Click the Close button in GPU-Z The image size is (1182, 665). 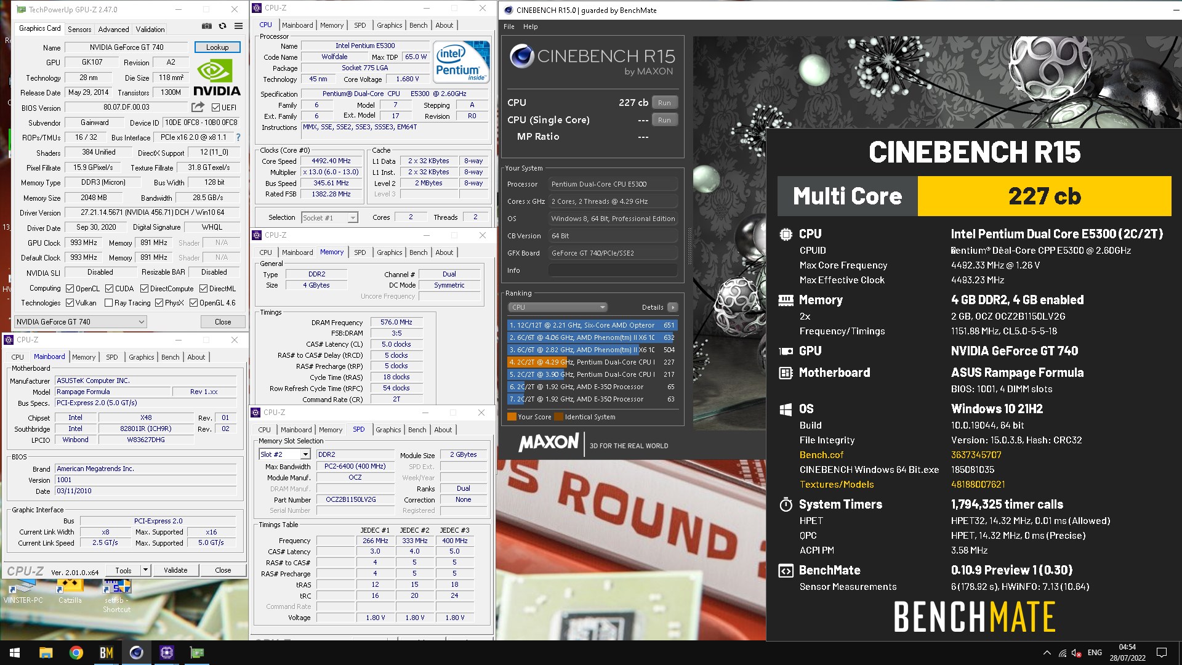coord(223,321)
